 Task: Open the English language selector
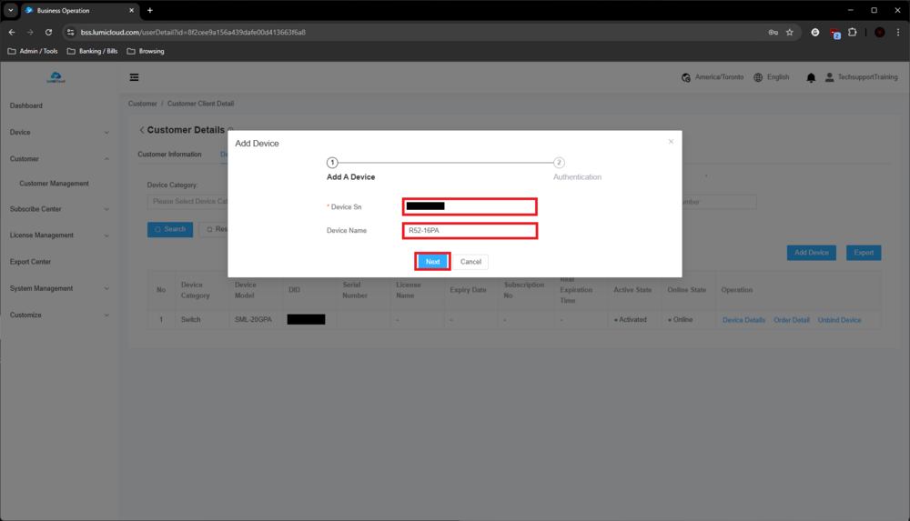(x=772, y=78)
